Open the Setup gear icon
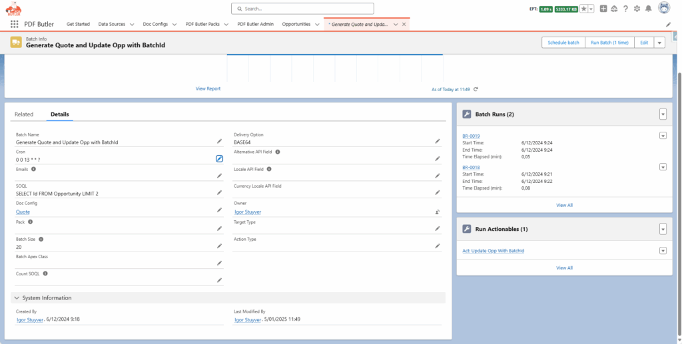 tap(637, 9)
